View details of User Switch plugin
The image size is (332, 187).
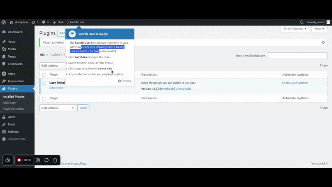coord(183,89)
